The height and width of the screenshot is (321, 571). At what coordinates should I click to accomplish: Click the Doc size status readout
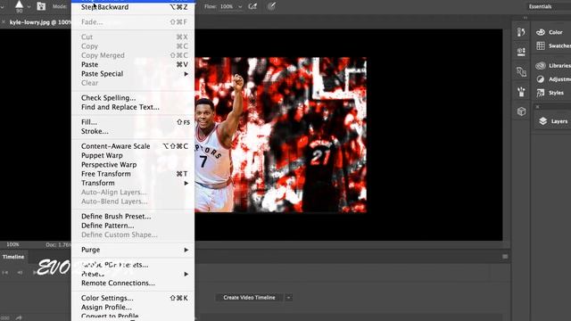[x=58, y=244]
